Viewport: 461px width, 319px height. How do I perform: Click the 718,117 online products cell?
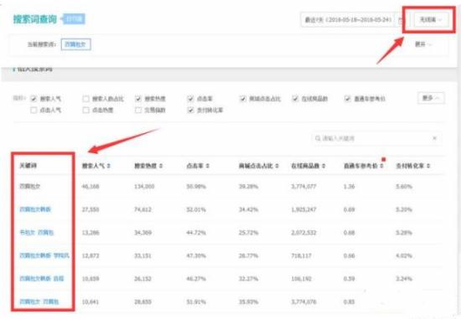(301, 255)
